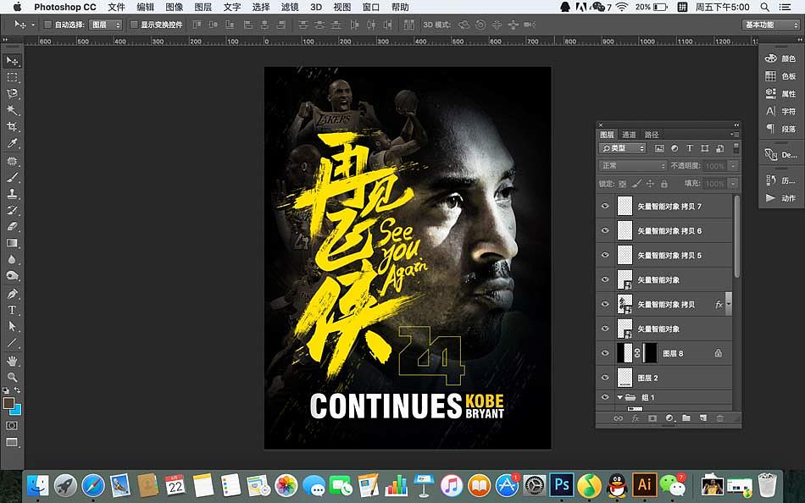The height and width of the screenshot is (503, 805).
Task: Open the layer filter 类型 dropdown
Action: 622,148
